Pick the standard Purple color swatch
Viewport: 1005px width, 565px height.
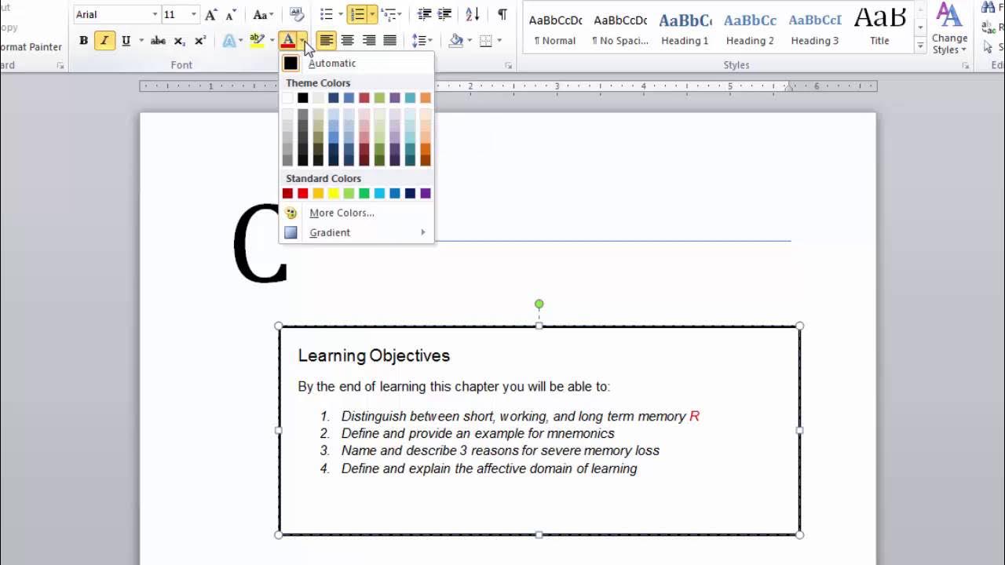pyautogui.click(x=426, y=193)
